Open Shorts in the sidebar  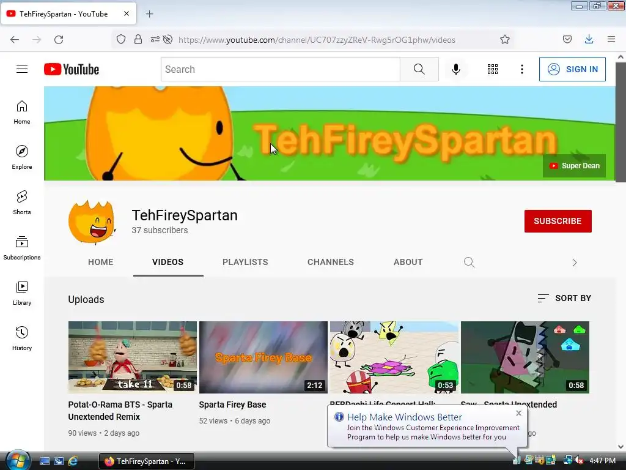[x=22, y=203]
